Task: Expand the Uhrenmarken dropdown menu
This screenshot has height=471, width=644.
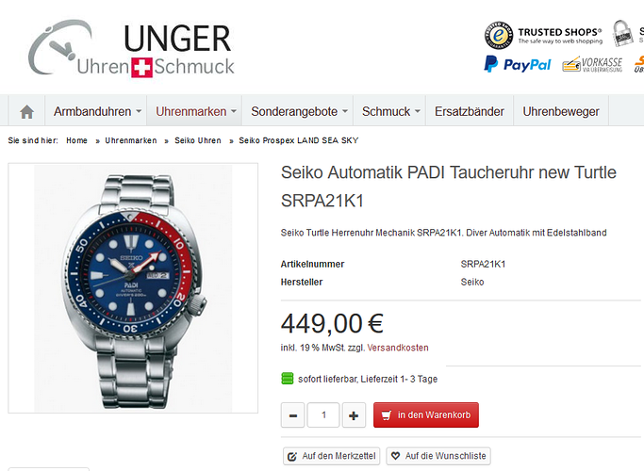Action: coord(195,111)
